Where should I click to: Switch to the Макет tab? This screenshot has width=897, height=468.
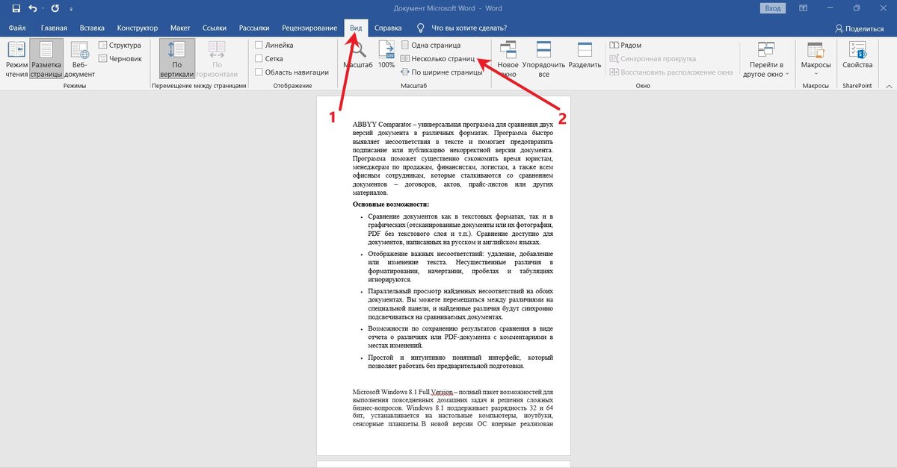pos(180,28)
